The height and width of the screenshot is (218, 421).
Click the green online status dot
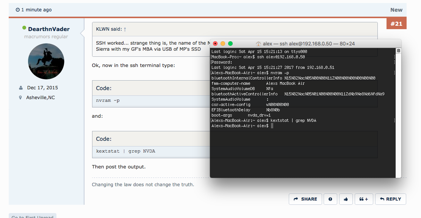click(24, 28)
